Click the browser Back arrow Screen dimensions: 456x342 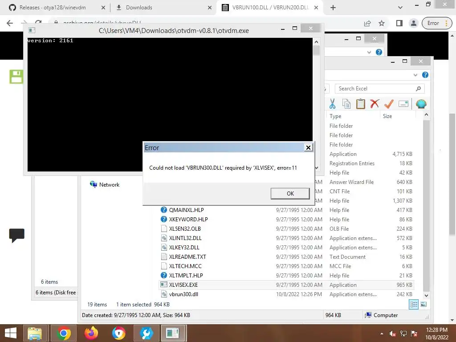click(10, 23)
